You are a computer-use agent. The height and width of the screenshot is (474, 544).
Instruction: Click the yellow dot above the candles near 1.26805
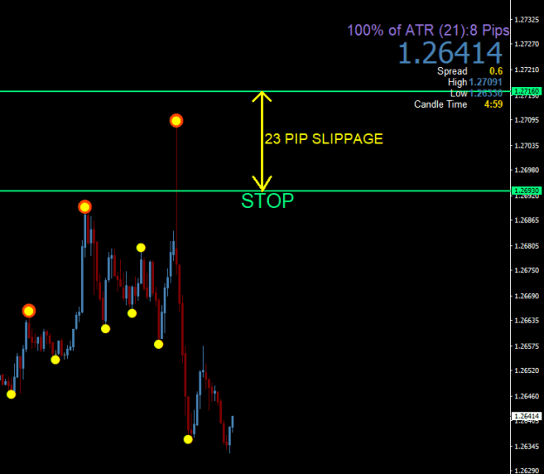tap(140, 248)
